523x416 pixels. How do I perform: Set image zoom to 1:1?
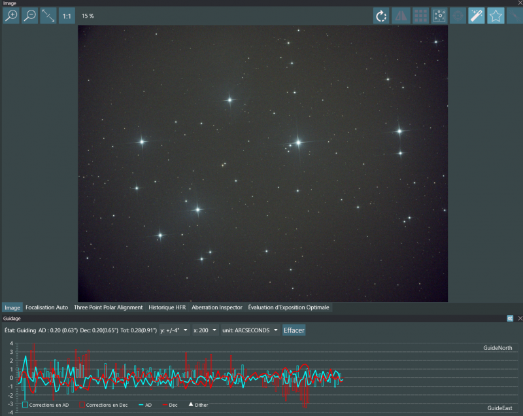67,16
